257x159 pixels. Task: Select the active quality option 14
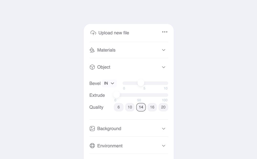pyautogui.click(x=141, y=107)
